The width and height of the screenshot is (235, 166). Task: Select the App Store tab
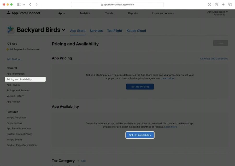click(x=78, y=31)
